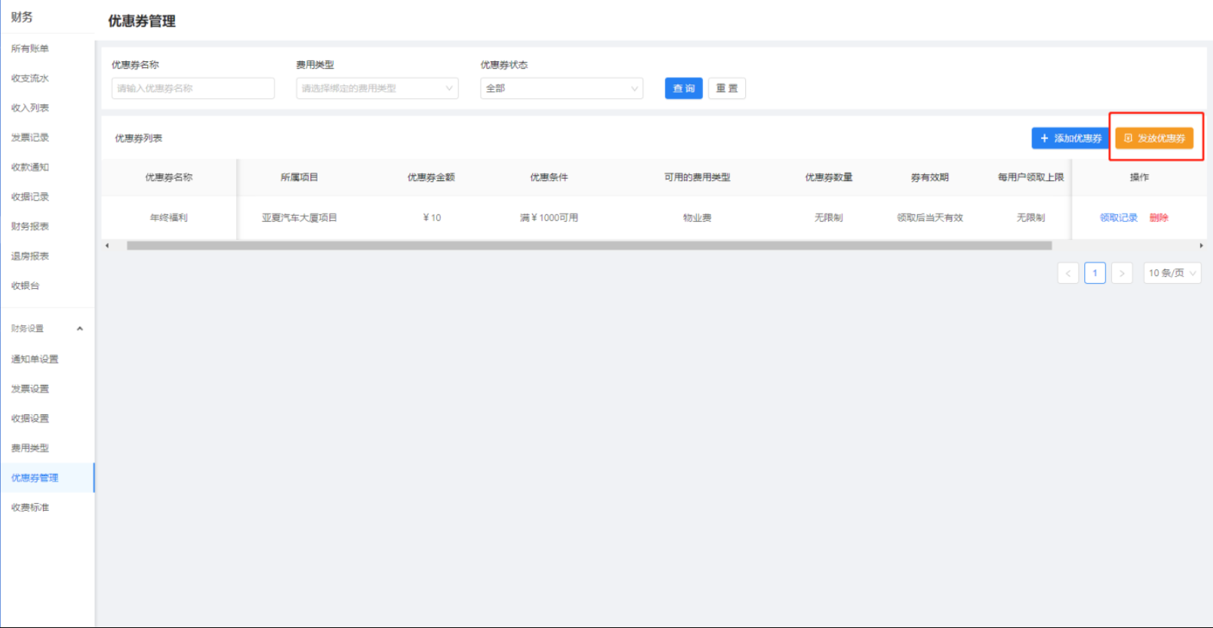Open the 费用类型 filter dropdown
The height and width of the screenshot is (628, 1213).
pos(376,88)
